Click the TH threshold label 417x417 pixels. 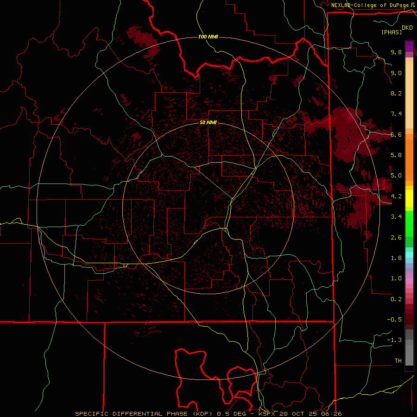pyautogui.click(x=398, y=361)
